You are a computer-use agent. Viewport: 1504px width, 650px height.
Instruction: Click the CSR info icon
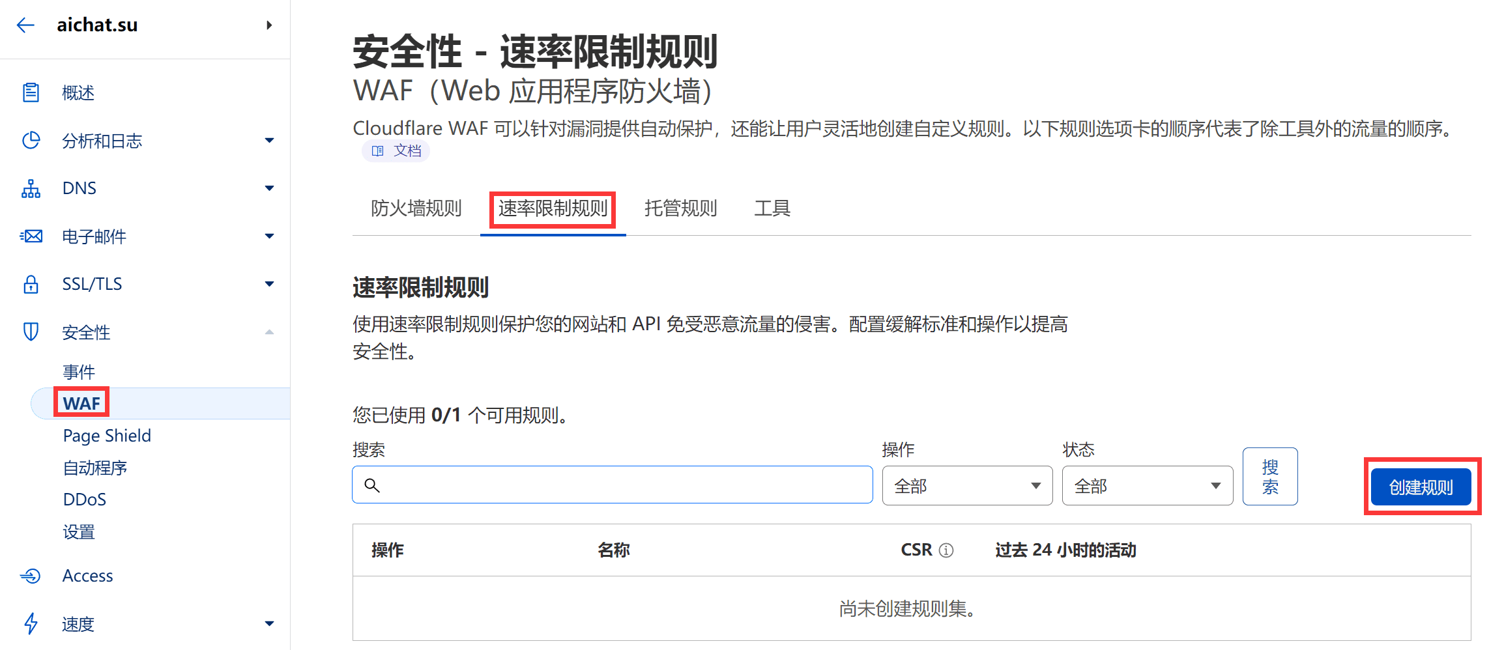pyautogui.click(x=946, y=550)
